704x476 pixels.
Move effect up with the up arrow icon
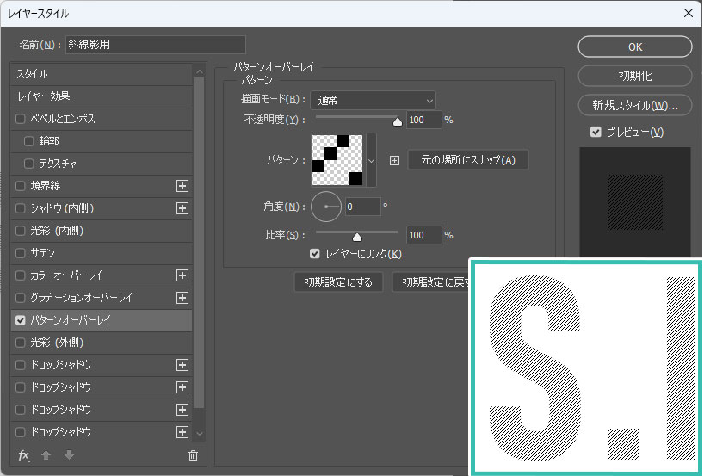[x=46, y=455]
